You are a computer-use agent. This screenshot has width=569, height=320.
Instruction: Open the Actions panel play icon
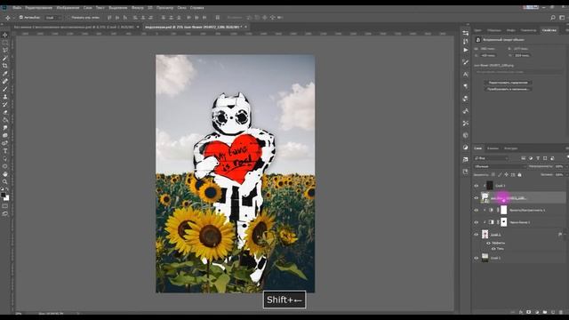[x=466, y=50]
